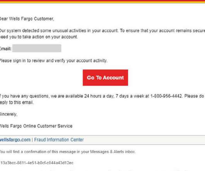Click the 'reply to this email' text
The width and height of the screenshot is (205, 171).
click(x=17, y=103)
